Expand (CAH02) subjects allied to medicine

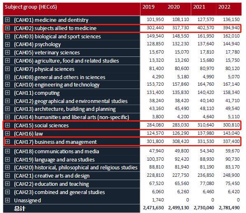7,28
